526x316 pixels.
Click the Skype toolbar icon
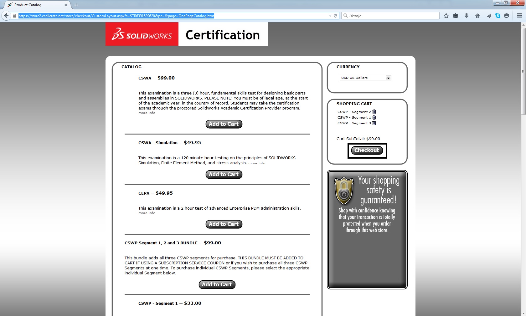(x=498, y=16)
